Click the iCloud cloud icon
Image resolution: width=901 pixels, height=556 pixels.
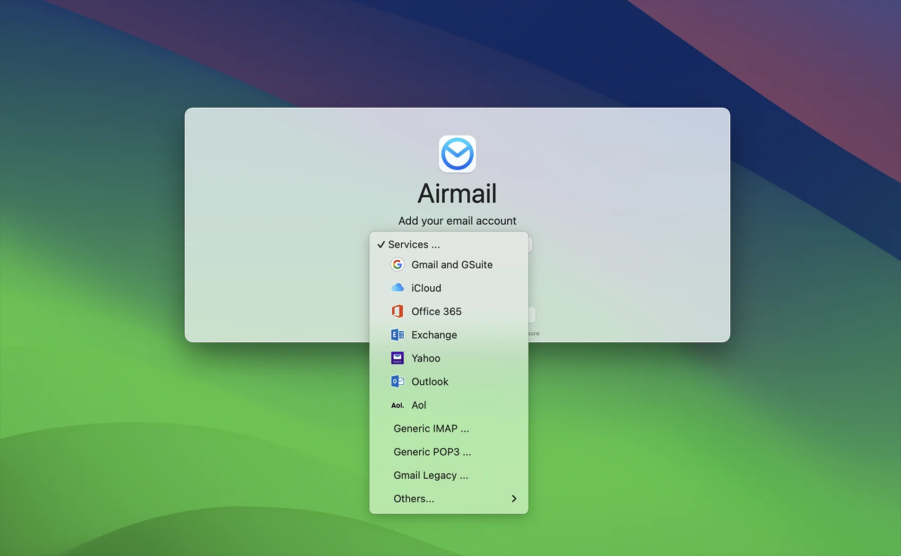(x=397, y=288)
